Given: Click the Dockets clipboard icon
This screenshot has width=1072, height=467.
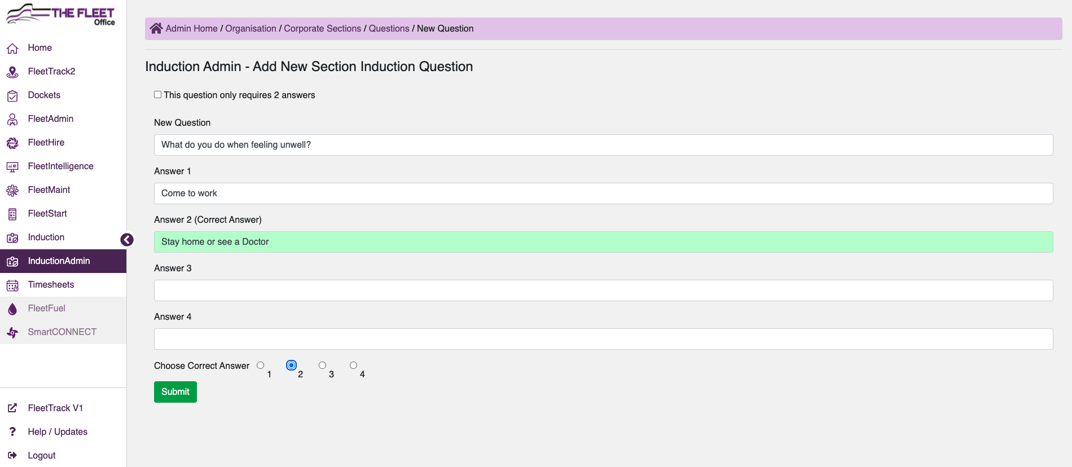Looking at the screenshot, I should (12, 96).
